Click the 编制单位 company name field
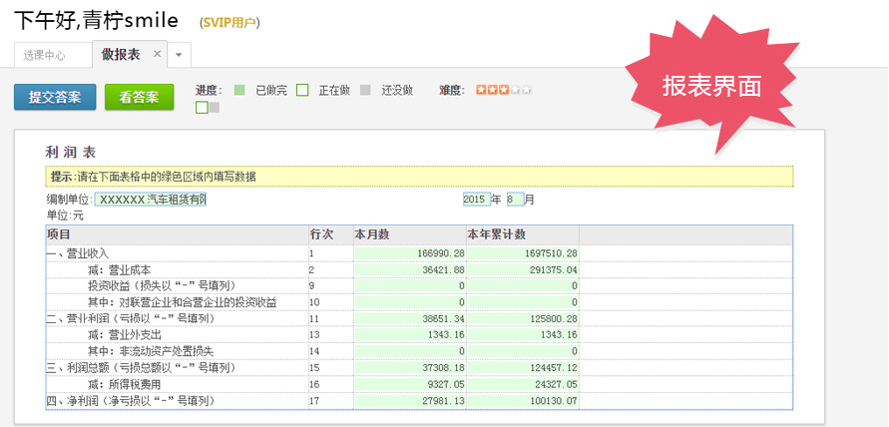The width and height of the screenshot is (889, 427). click(x=151, y=200)
